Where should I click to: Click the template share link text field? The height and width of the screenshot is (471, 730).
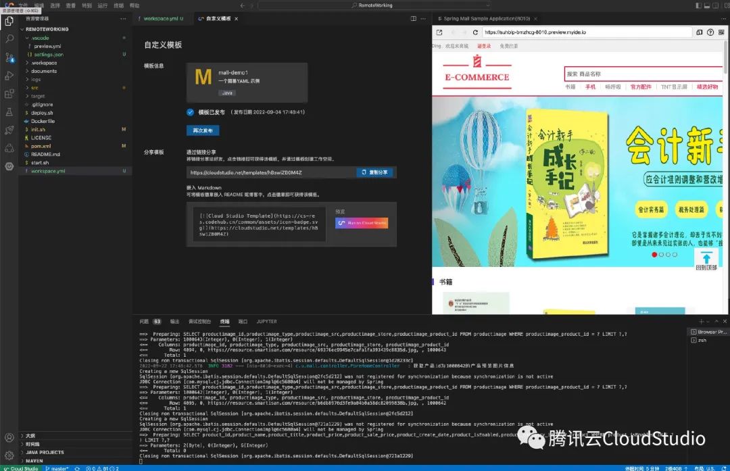coord(272,172)
